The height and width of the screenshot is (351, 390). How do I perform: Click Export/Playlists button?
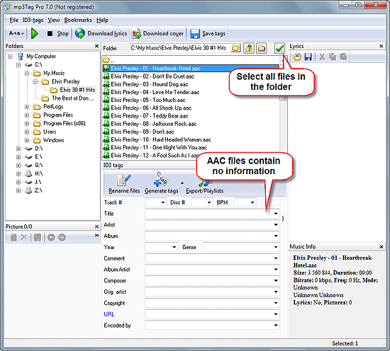[205, 188]
